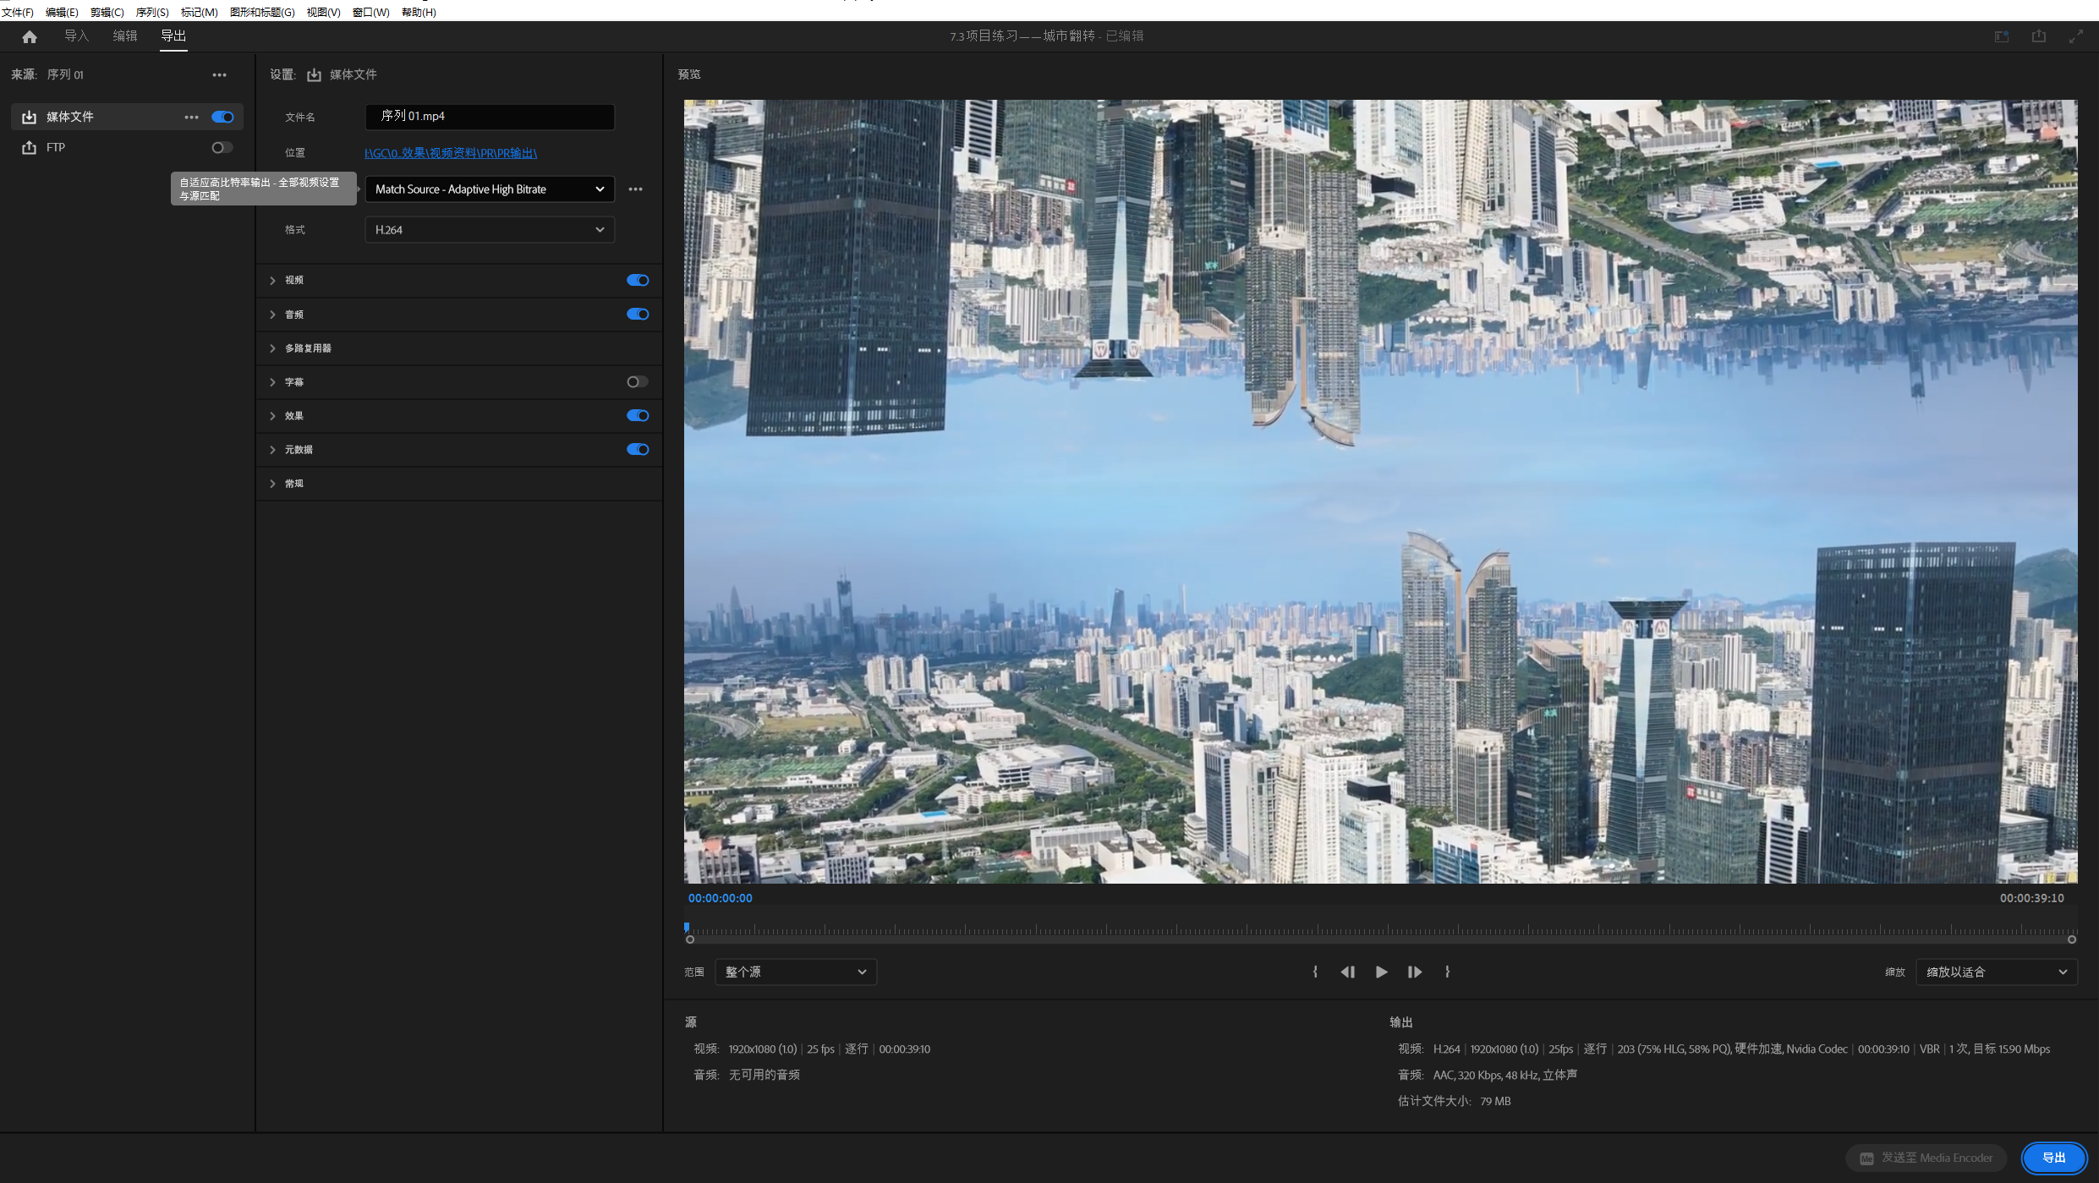Enable the FTP destination toggle
Screen dimensions: 2099x1183
pos(222,147)
